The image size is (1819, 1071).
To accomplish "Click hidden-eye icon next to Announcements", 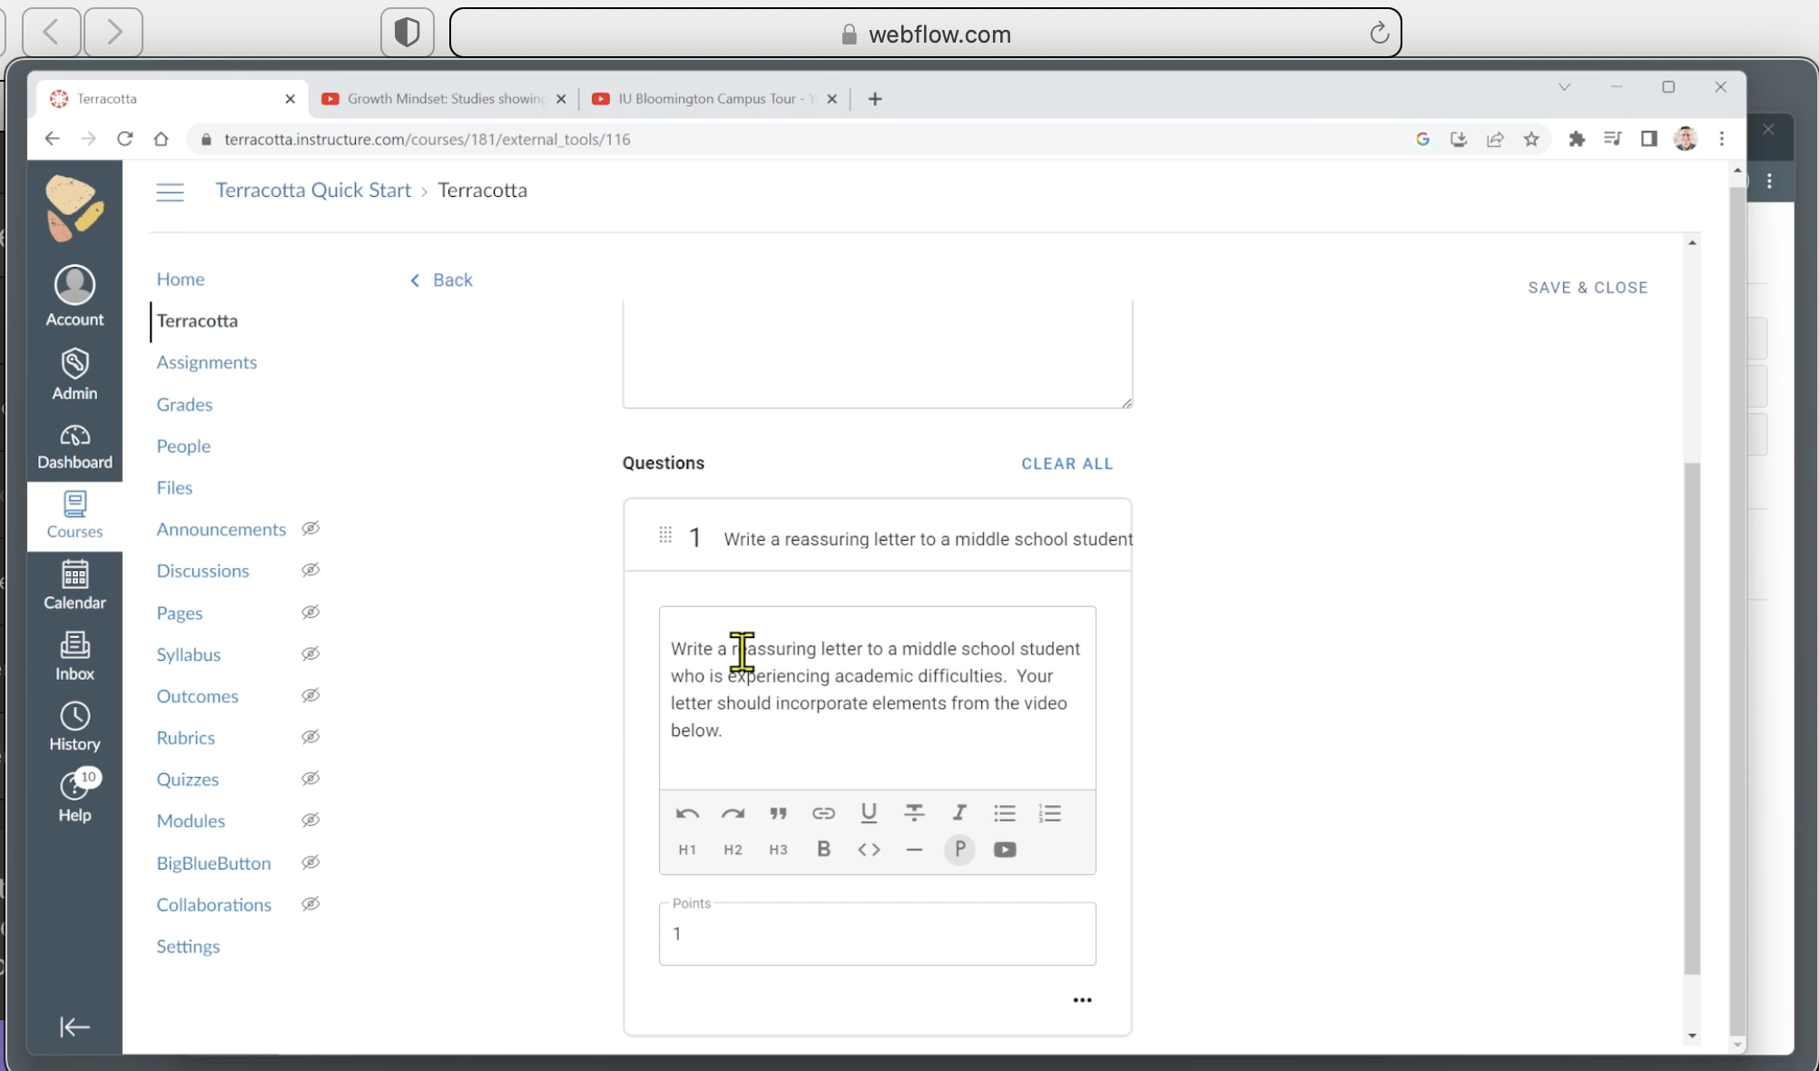I will click(x=310, y=528).
